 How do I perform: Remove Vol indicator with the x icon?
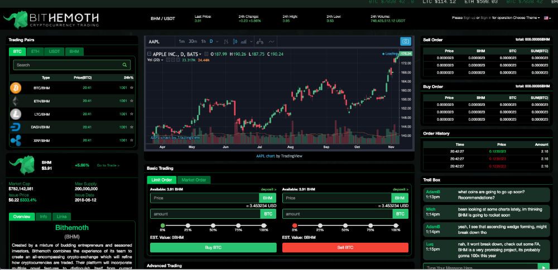tap(177, 60)
